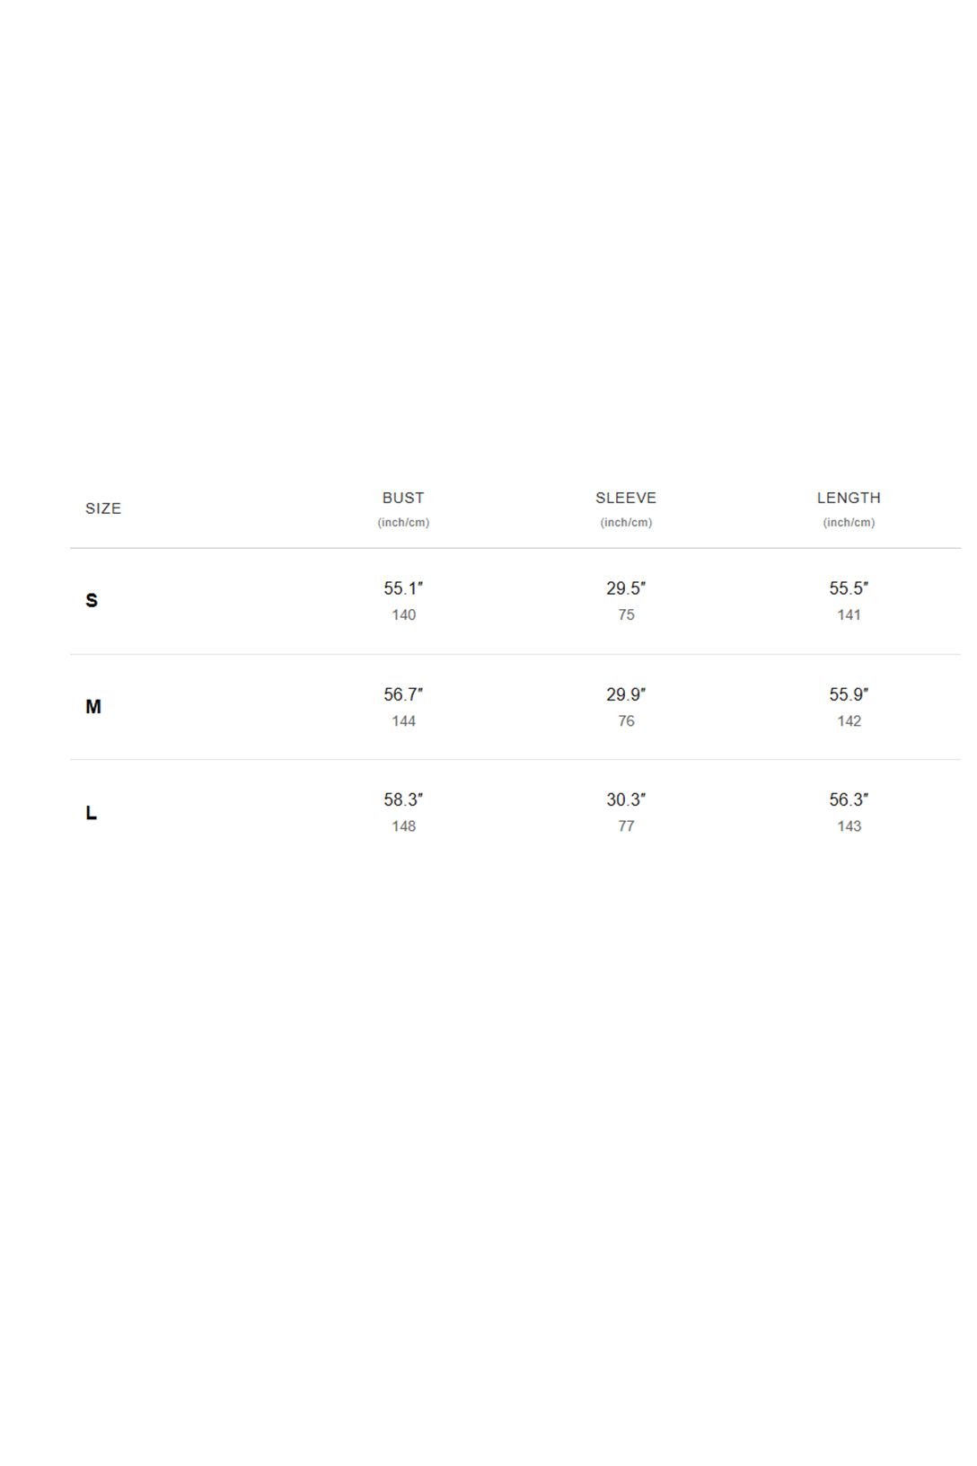Choose the size S row label

pyautogui.click(x=92, y=600)
